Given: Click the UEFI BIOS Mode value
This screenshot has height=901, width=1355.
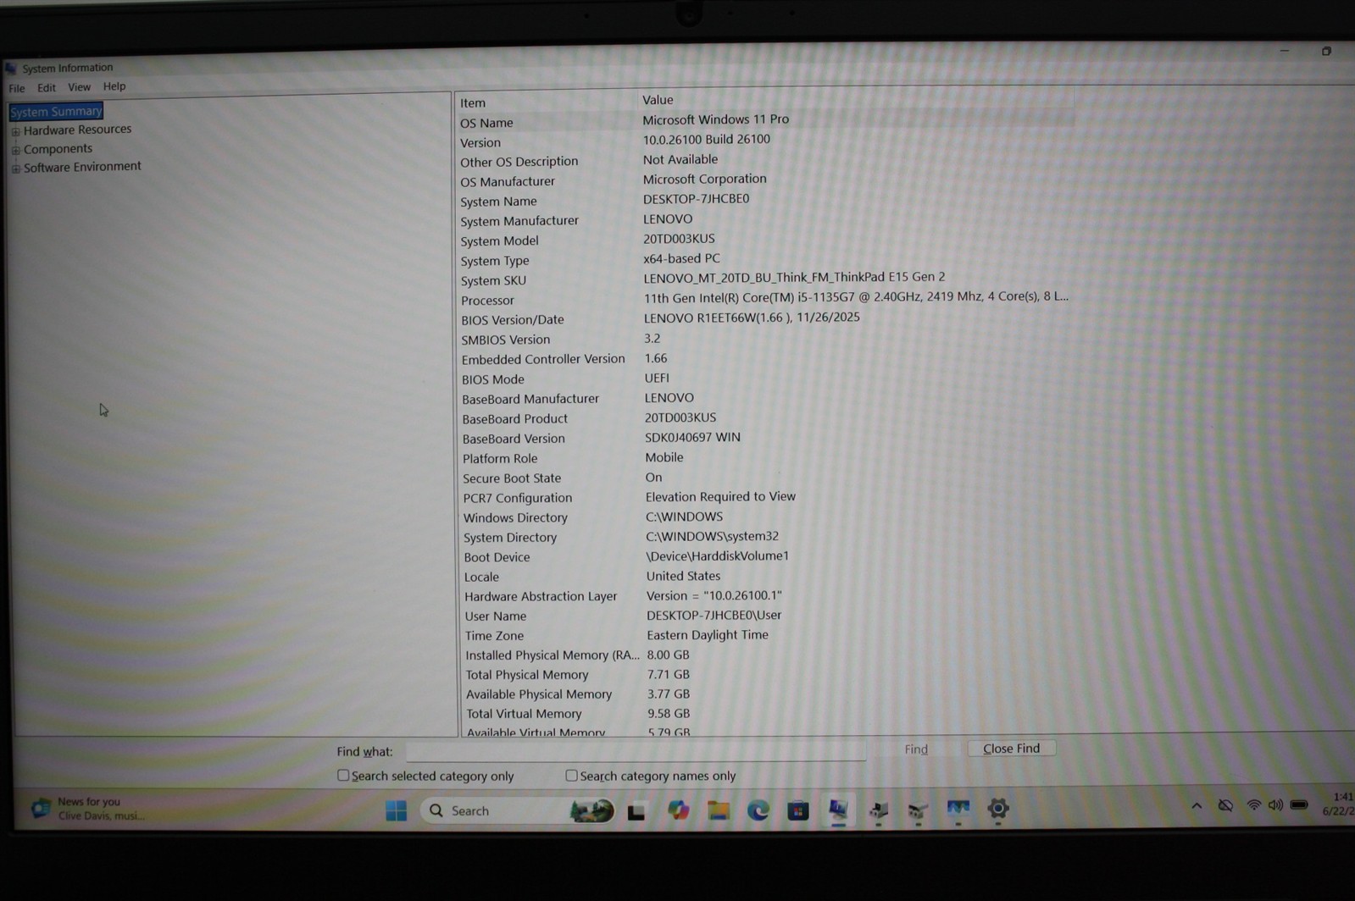Looking at the screenshot, I should point(657,378).
